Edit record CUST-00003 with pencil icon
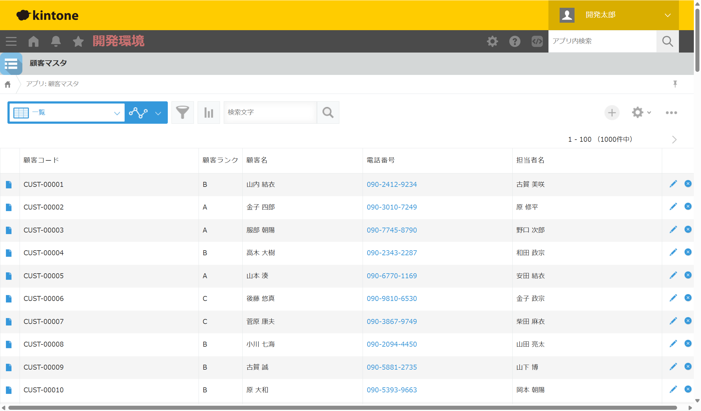Viewport: 701px width, 411px height. click(673, 230)
